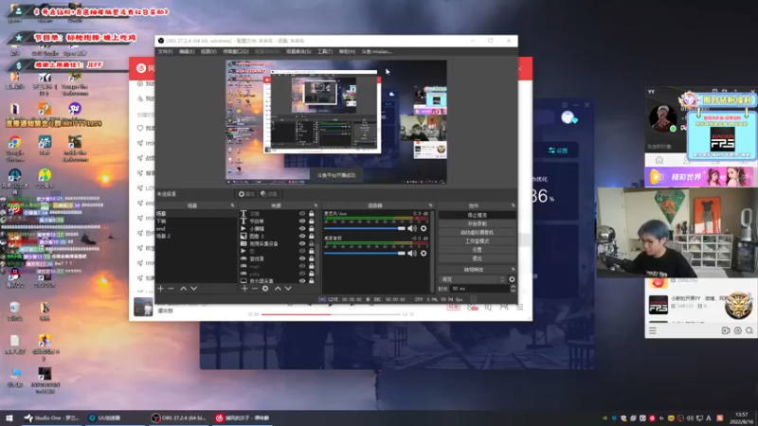Open Google Chrome desktop icon
This screenshot has height=426, width=758.
point(14,148)
